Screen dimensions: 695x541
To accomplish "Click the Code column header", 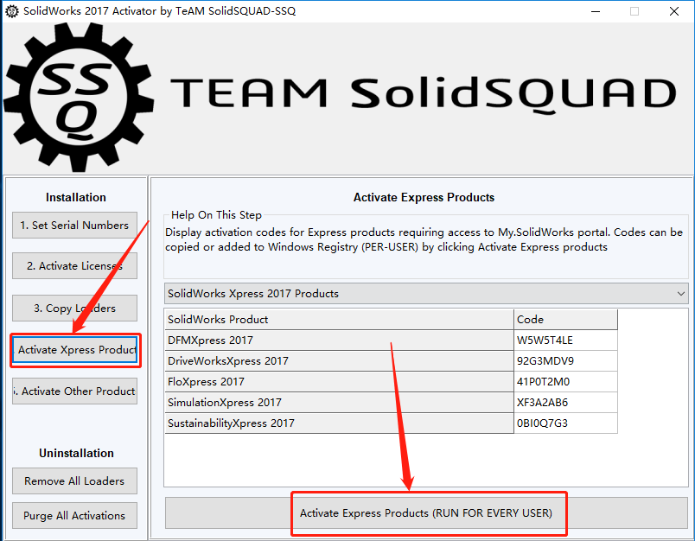I will [565, 320].
